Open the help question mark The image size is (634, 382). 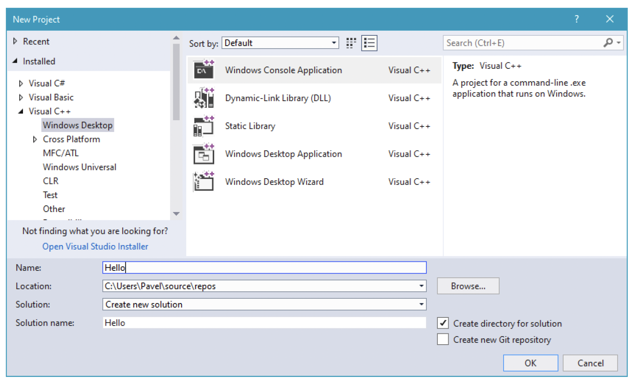[577, 19]
